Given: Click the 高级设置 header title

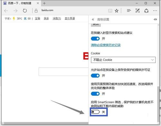Looking at the screenshot, I should coord(103,20).
